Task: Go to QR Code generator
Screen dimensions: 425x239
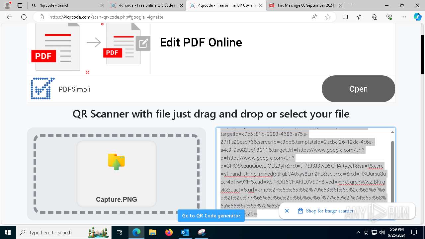Action: point(211,216)
